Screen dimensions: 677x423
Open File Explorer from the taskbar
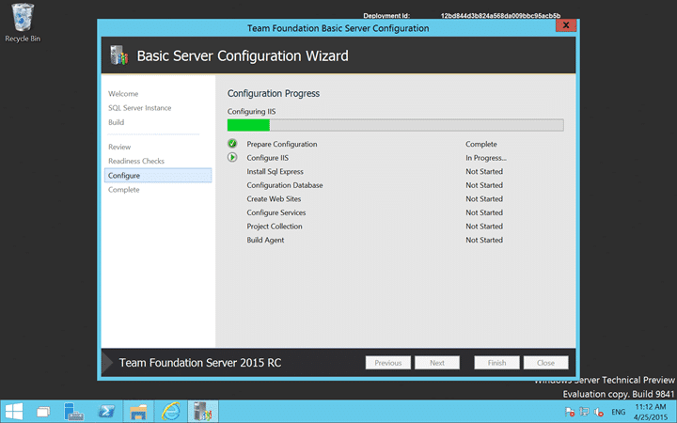[x=138, y=412]
